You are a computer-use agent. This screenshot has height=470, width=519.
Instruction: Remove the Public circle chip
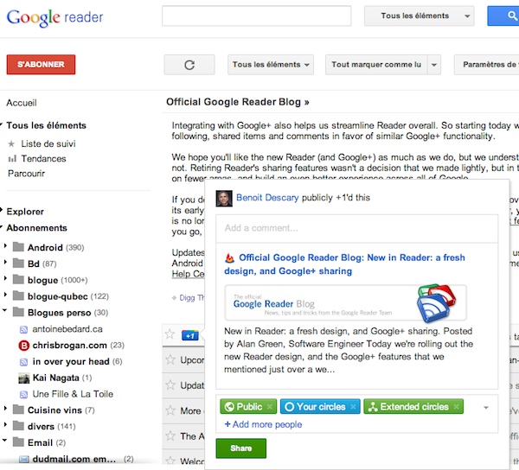270,407
